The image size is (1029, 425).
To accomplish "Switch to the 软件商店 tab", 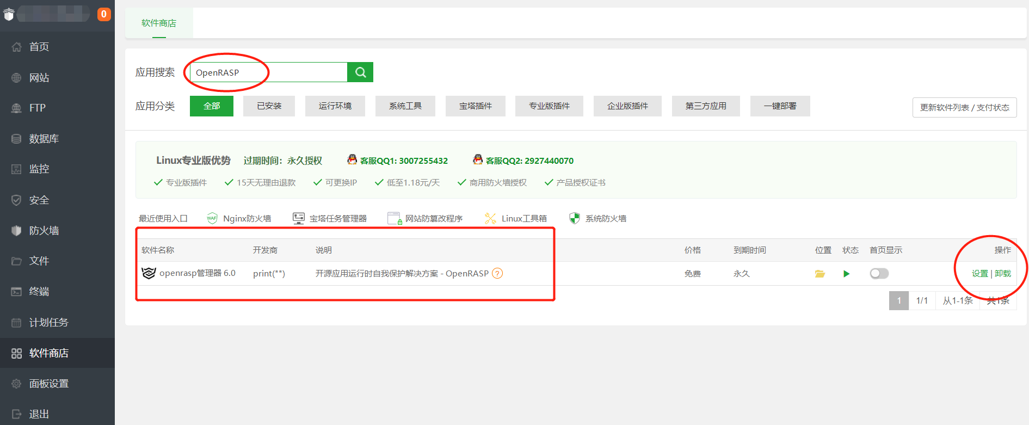I will coord(159,23).
